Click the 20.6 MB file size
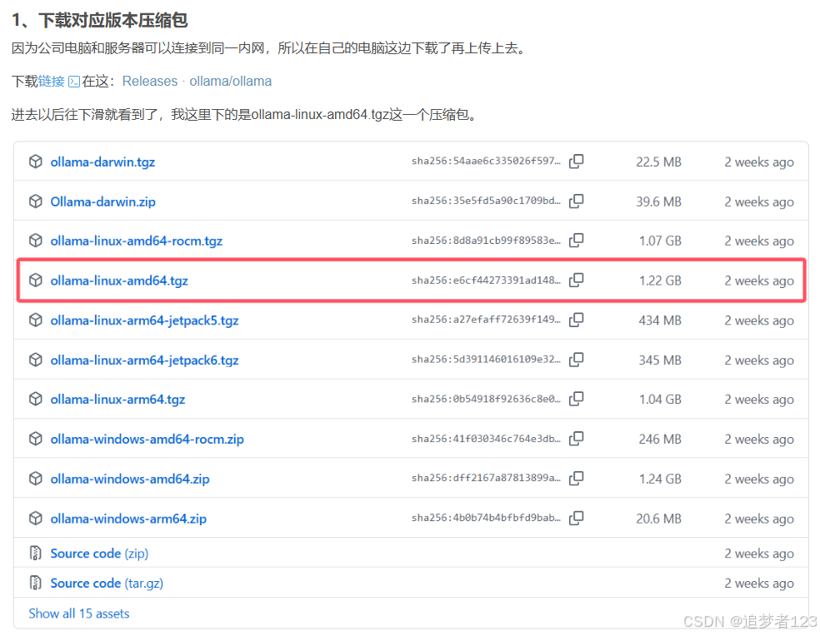This screenshot has height=636, width=820. click(x=658, y=519)
